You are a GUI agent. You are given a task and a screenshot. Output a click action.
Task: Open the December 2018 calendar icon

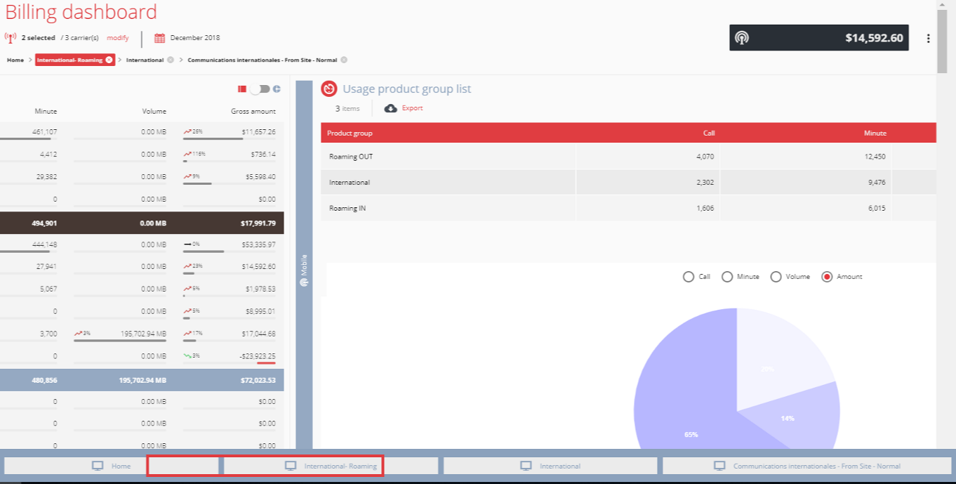[159, 38]
